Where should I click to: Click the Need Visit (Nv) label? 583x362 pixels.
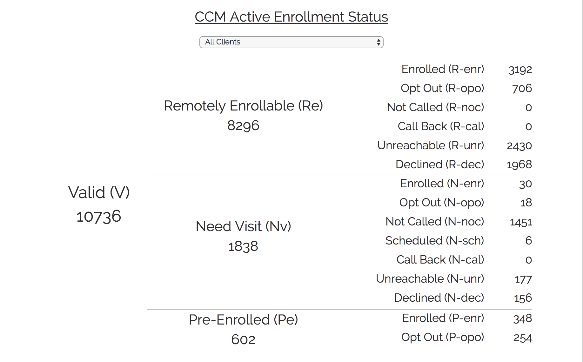[x=243, y=226]
